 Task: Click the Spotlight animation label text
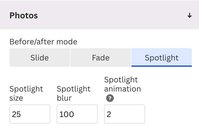click(122, 84)
